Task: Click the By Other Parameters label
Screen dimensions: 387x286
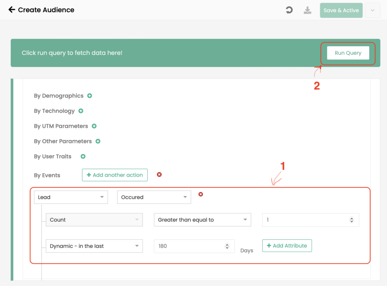Action: click(63, 141)
